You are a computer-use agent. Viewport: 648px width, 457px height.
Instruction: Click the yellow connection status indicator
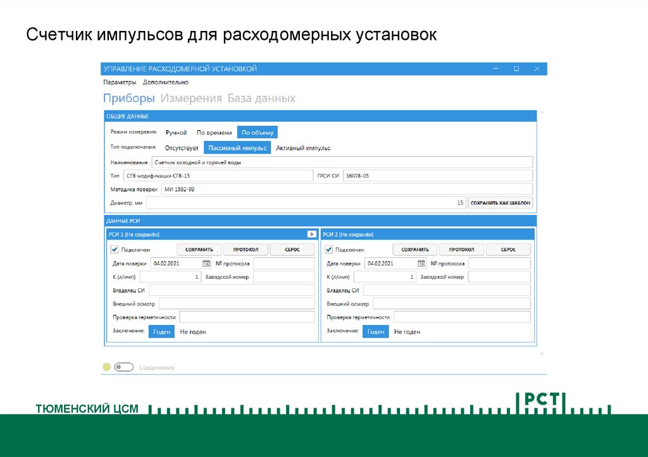click(106, 367)
